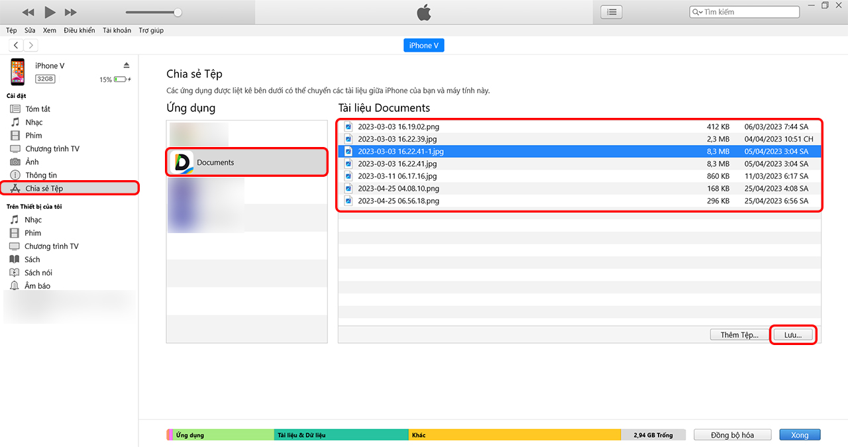Viewport: 848px width, 447px height.
Task: Go forward with the right arrow
Action: click(x=31, y=45)
